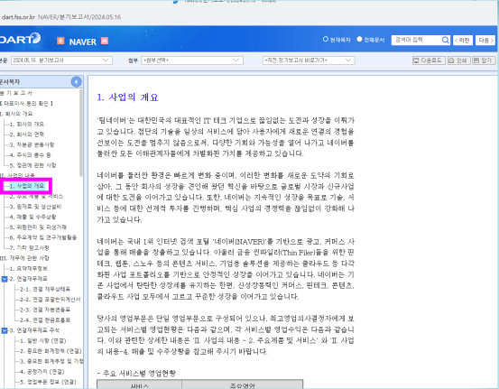
Task: Click the 다운로드 button
Action: pos(429,60)
